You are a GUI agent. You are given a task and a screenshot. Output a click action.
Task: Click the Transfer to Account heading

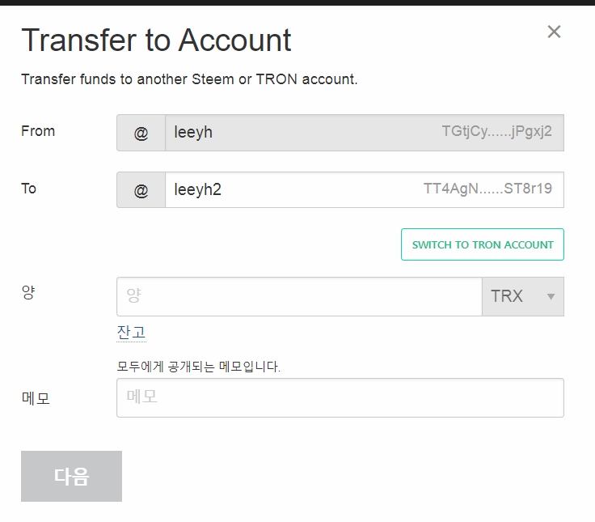pyautogui.click(x=156, y=40)
